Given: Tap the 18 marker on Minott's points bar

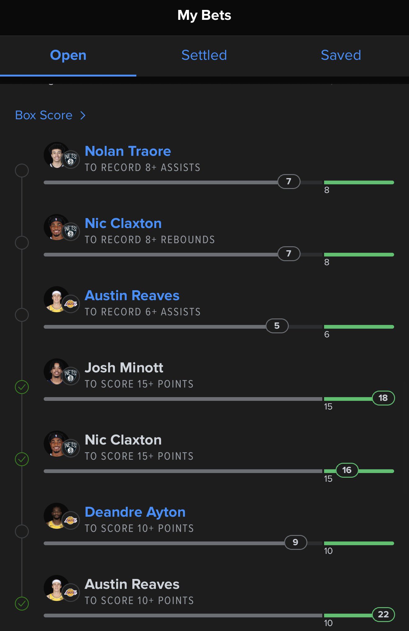Looking at the screenshot, I should [x=383, y=398].
